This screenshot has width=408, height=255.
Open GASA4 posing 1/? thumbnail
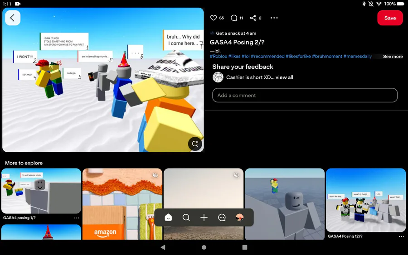tap(41, 191)
